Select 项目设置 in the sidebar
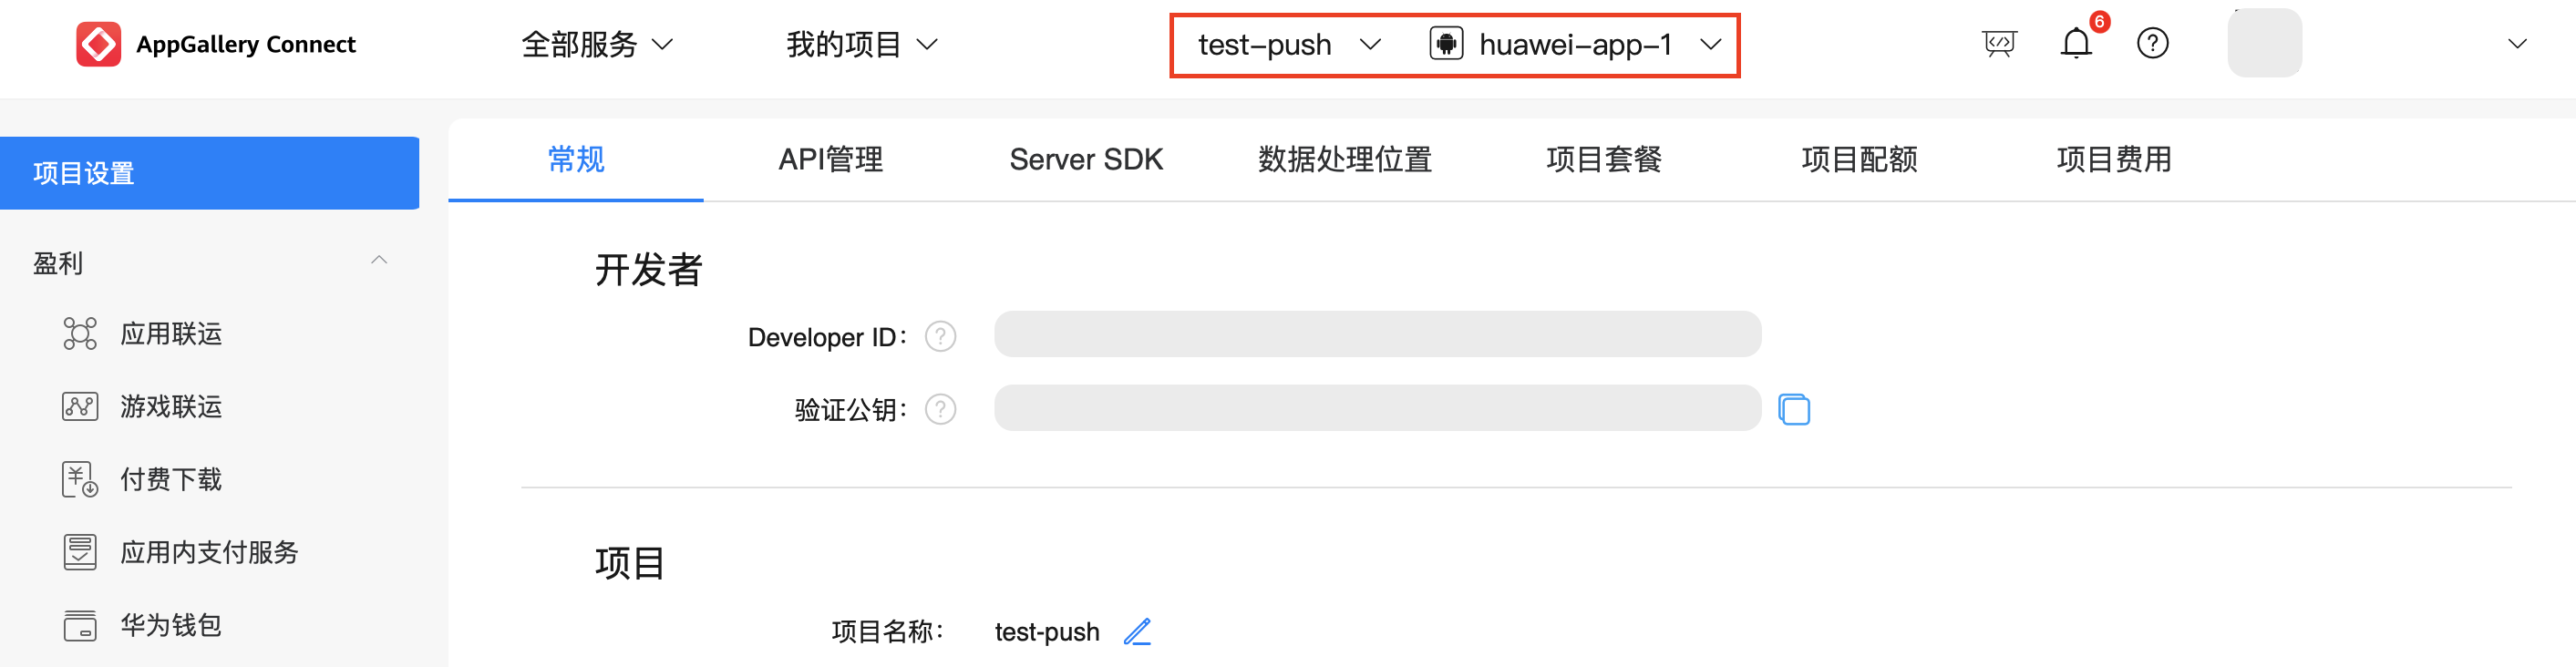 (x=209, y=173)
